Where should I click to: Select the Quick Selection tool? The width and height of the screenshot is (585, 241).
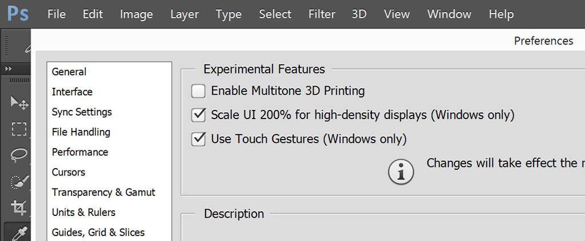click(19, 181)
